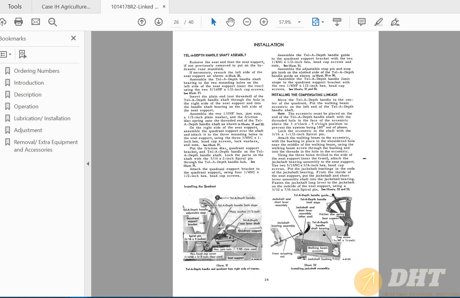
Task: Select the 1014178R2-Linked document tab
Action: tap(135, 6)
